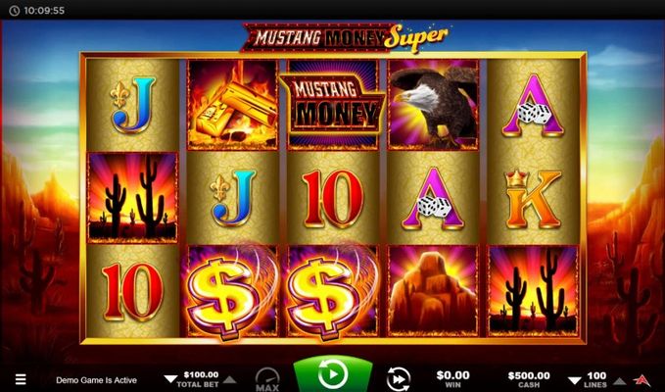Decrease lines with down arrow
665x392 pixels.
575,380
